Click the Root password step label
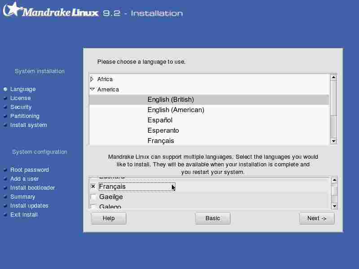The width and height of the screenshot is (359, 269). pyautogui.click(x=30, y=170)
